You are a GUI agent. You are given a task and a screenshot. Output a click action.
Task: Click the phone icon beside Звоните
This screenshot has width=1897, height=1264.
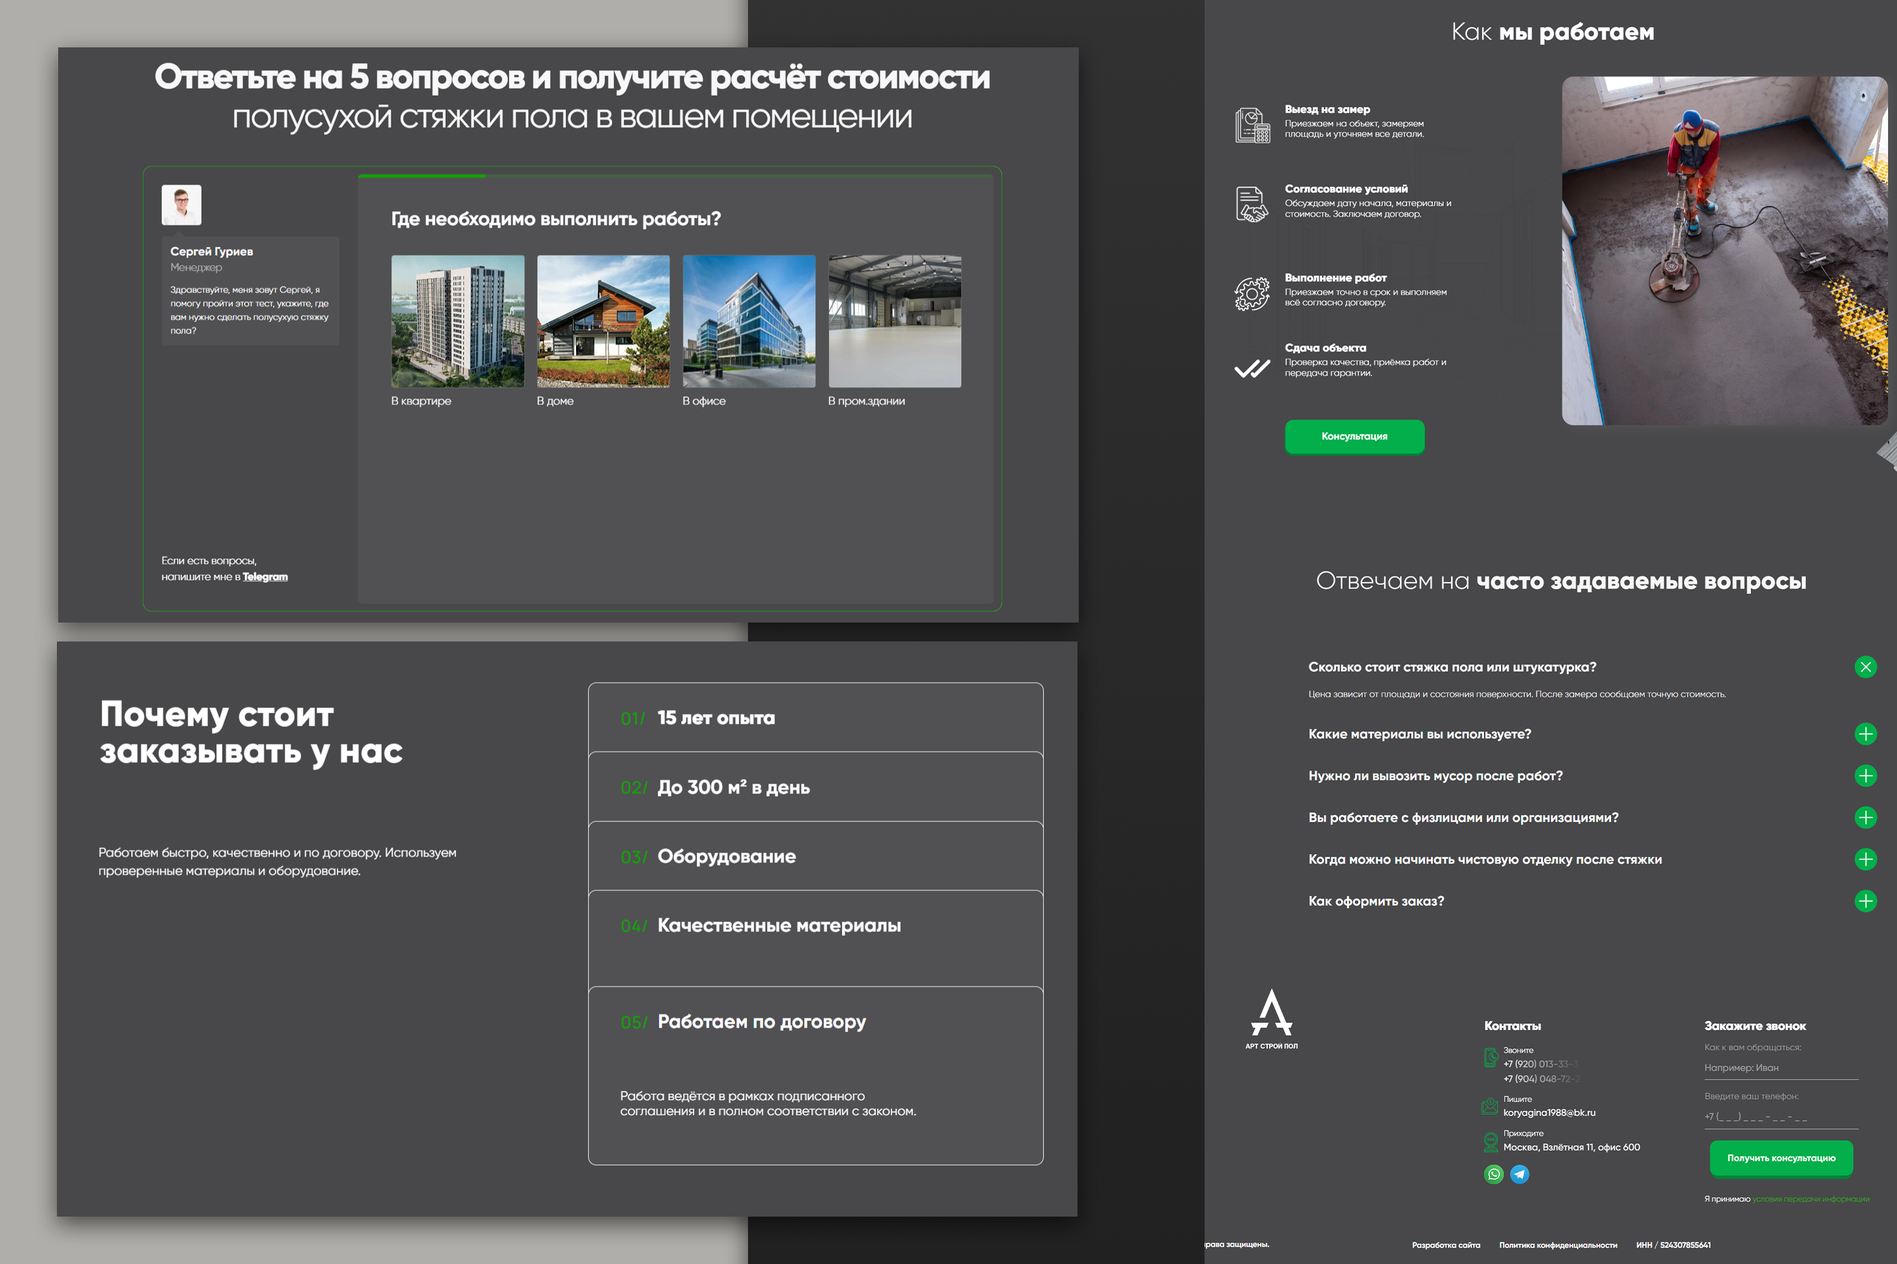[1490, 1057]
